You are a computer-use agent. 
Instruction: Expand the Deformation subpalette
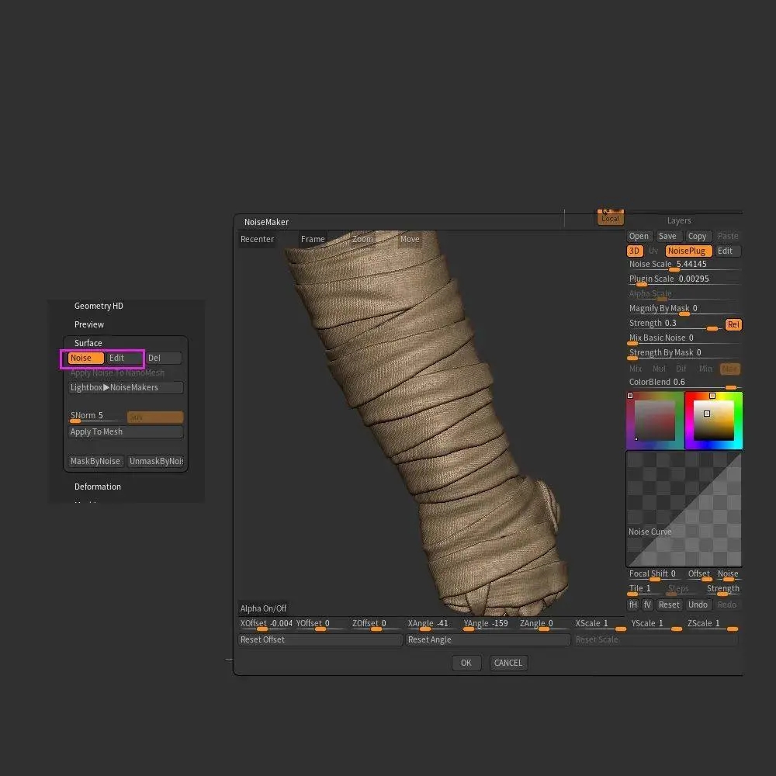point(98,487)
